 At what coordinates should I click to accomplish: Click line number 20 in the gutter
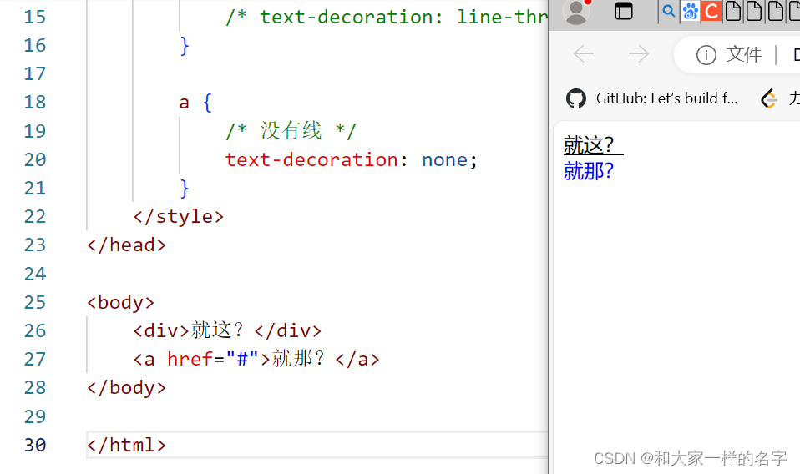click(x=35, y=160)
